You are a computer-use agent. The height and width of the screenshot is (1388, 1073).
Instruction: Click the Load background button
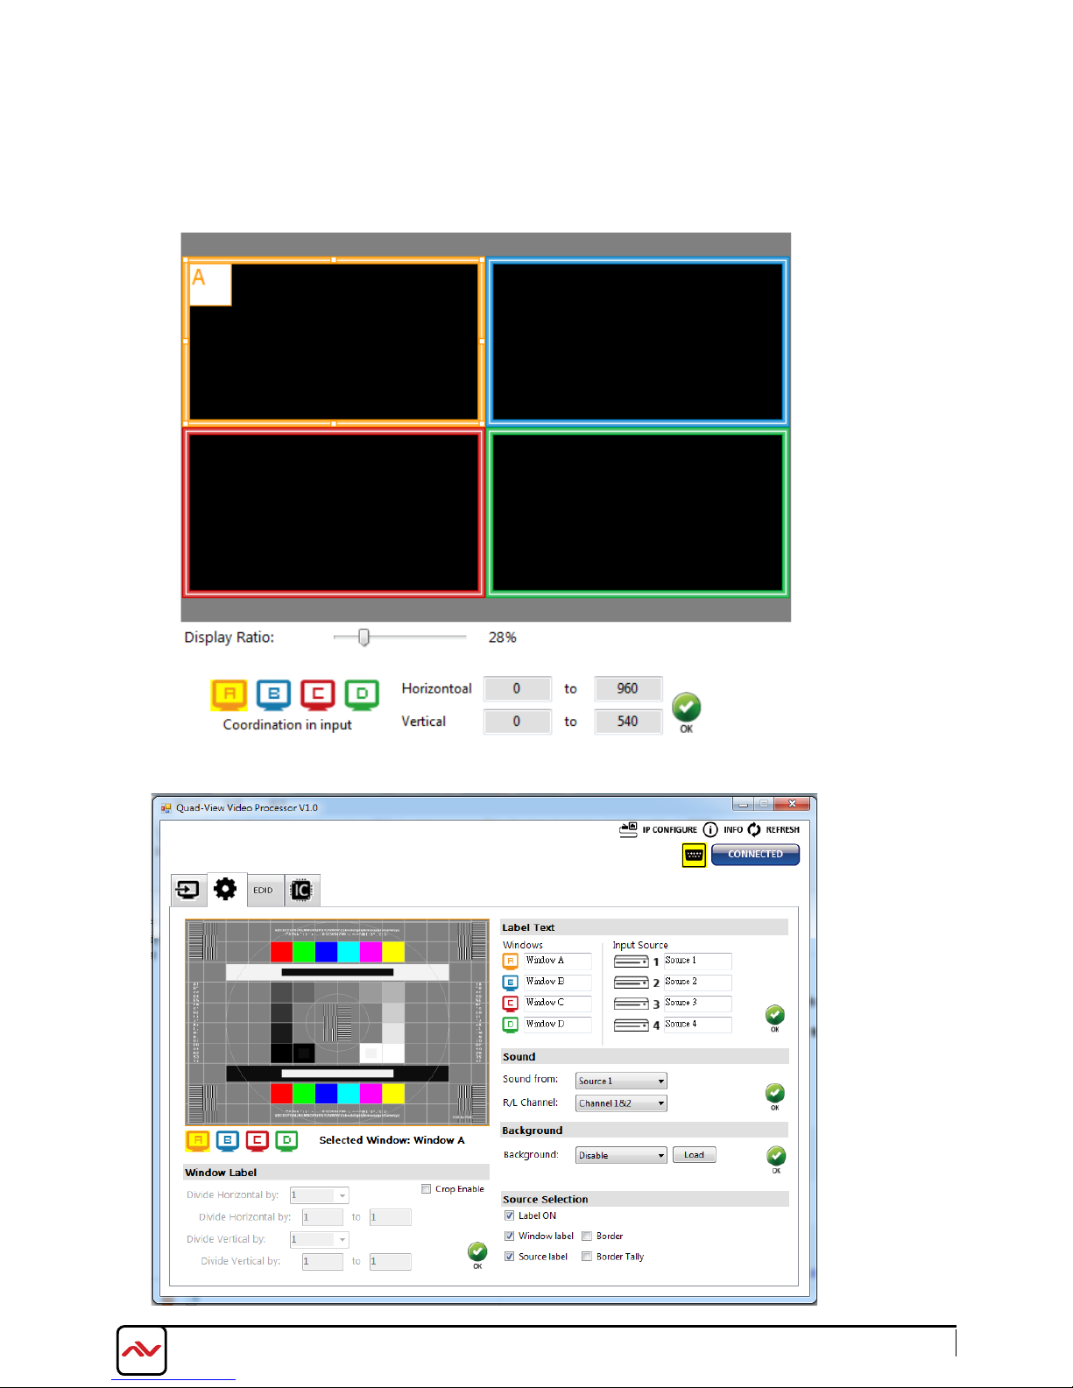pos(695,1155)
